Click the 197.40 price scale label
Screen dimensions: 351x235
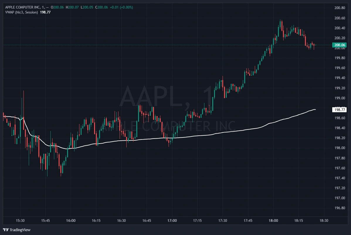[340, 178]
